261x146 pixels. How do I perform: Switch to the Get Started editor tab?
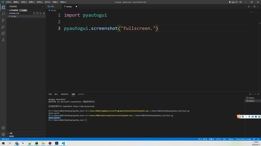pos(53,6)
